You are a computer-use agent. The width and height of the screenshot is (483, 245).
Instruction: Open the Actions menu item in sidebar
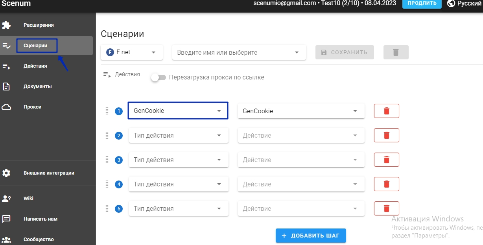pyautogui.click(x=35, y=66)
